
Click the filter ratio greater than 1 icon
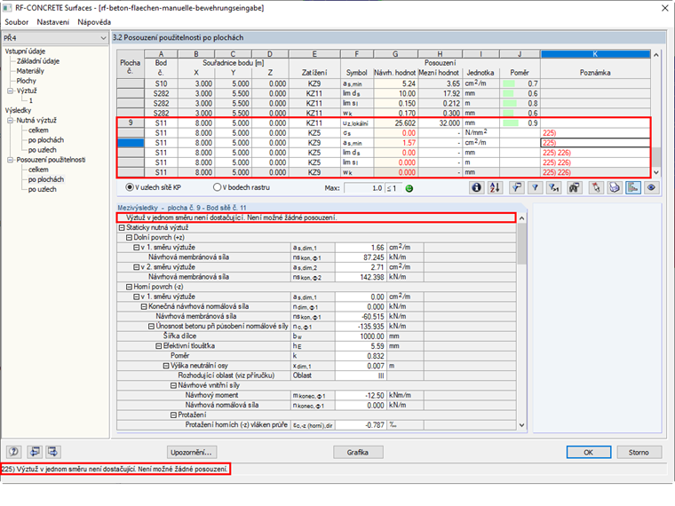pos(554,187)
